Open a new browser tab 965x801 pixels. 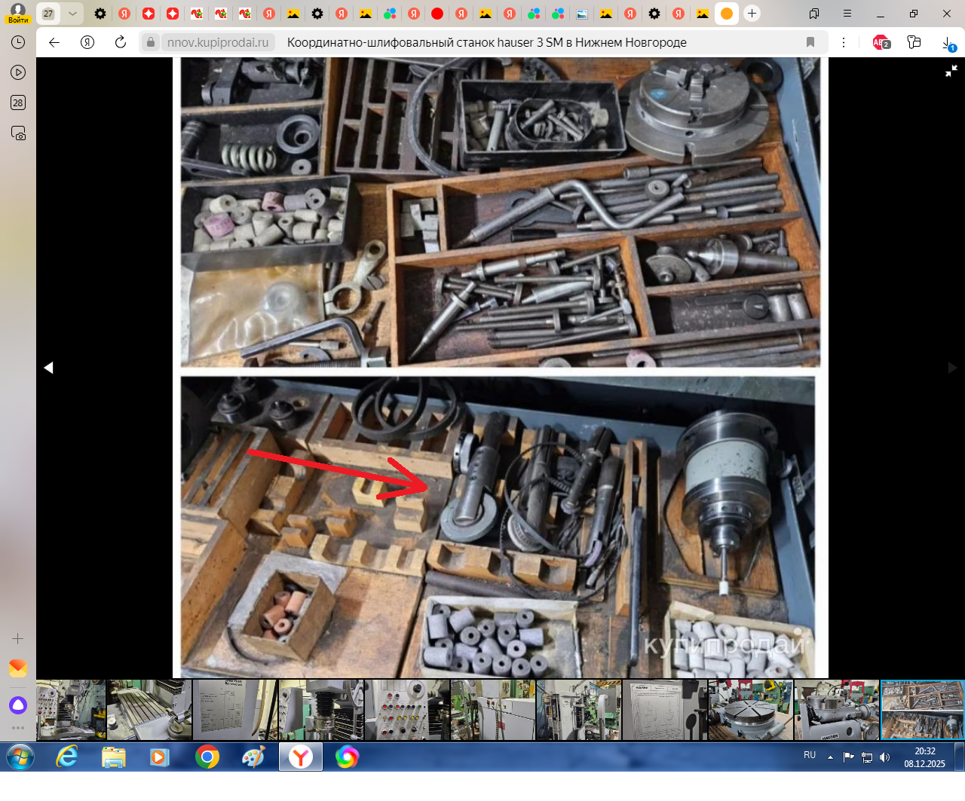[x=752, y=14]
